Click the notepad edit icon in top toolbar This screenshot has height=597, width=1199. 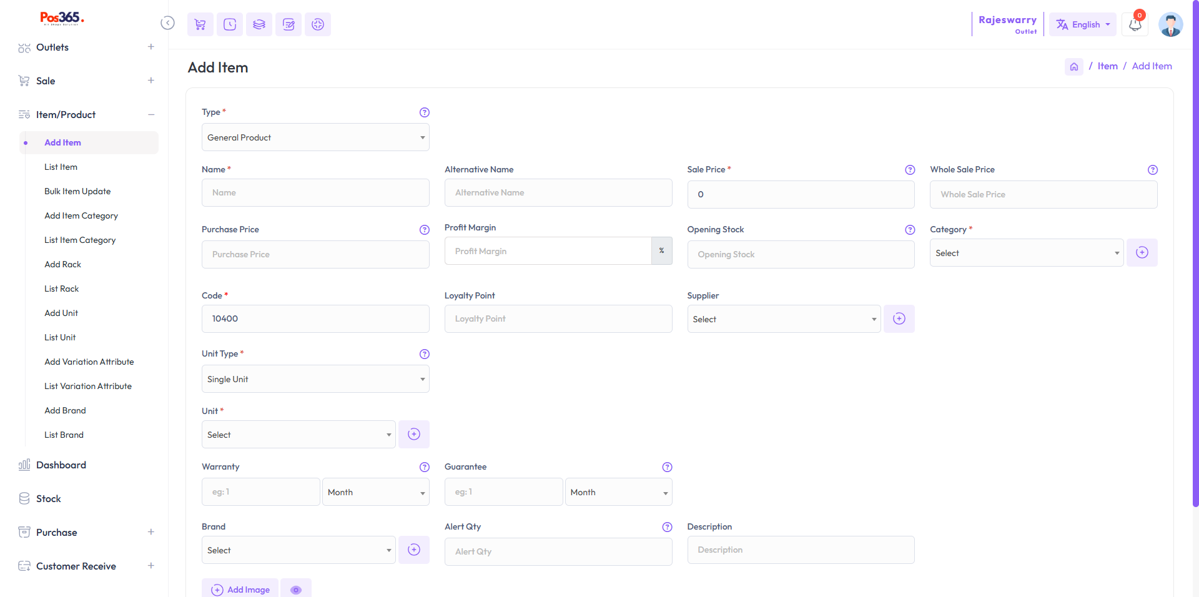[289, 24]
